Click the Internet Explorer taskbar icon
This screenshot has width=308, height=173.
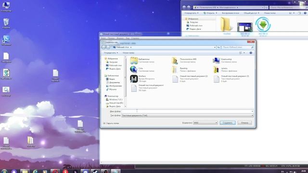click(x=35, y=171)
